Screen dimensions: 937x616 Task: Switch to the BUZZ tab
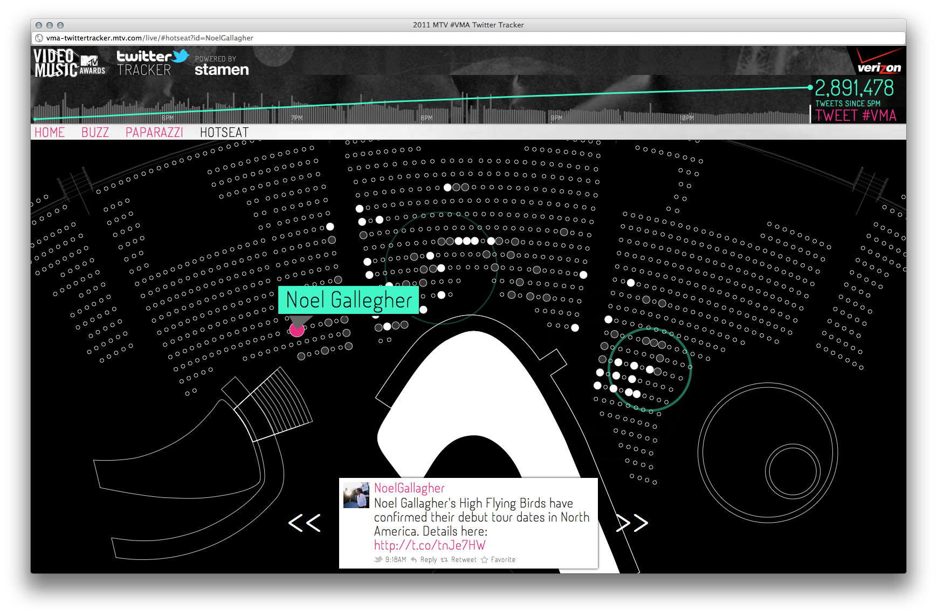tap(95, 133)
